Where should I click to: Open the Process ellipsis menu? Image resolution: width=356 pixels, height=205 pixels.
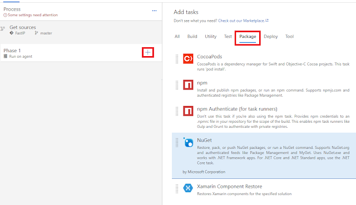click(x=155, y=11)
